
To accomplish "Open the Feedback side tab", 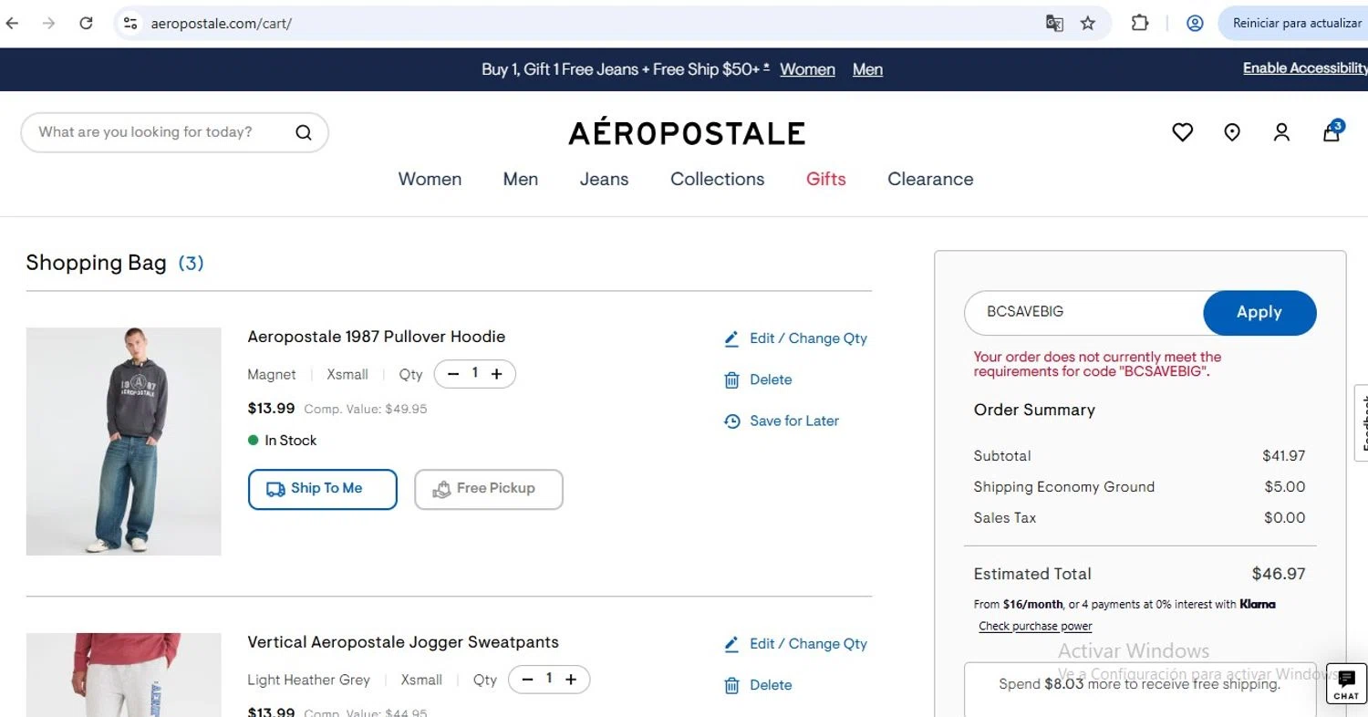I will (x=1361, y=422).
